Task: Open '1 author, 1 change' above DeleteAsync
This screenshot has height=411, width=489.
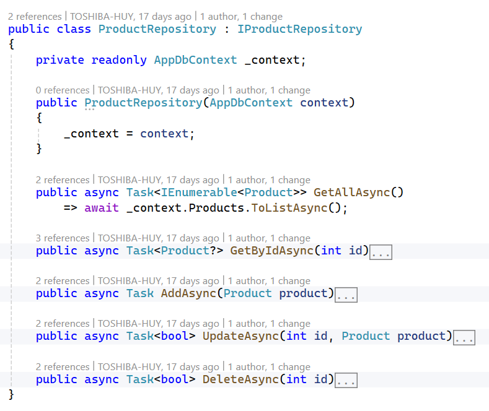Action: click(x=269, y=367)
